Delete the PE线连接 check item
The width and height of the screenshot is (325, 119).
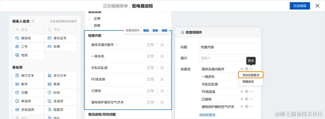click(246, 91)
